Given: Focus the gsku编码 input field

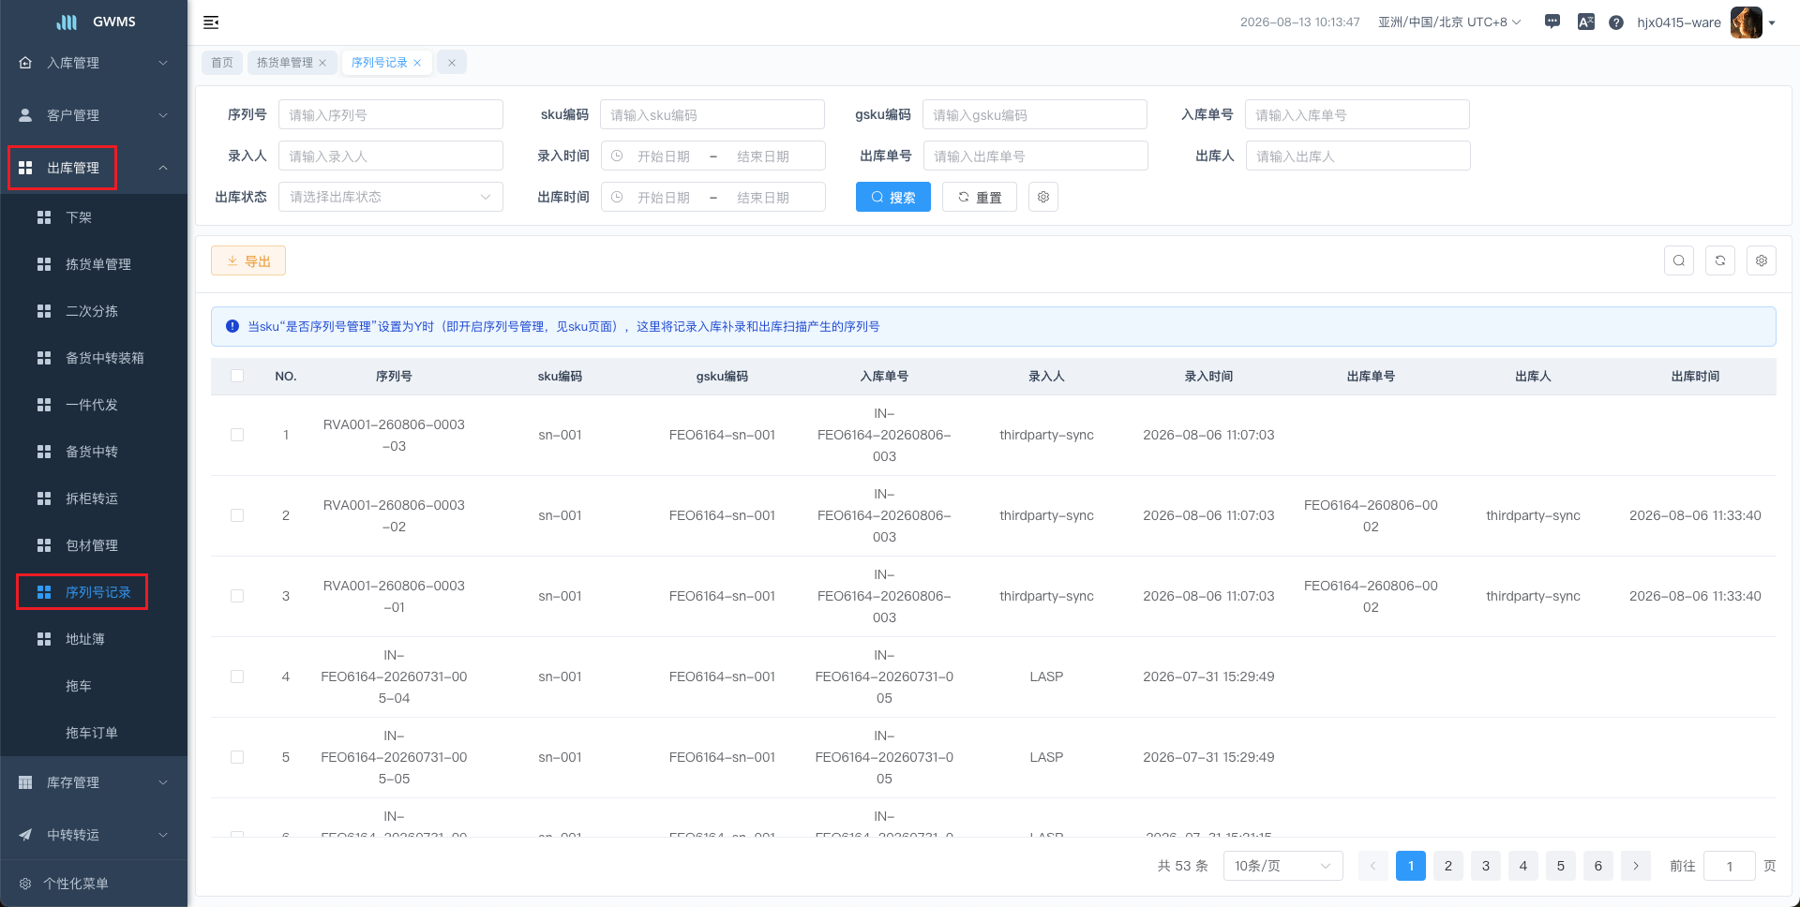Looking at the screenshot, I should (x=1035, y=114).
